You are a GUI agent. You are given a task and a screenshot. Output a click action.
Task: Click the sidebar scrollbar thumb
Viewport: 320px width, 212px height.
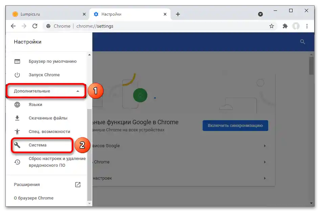89,155
